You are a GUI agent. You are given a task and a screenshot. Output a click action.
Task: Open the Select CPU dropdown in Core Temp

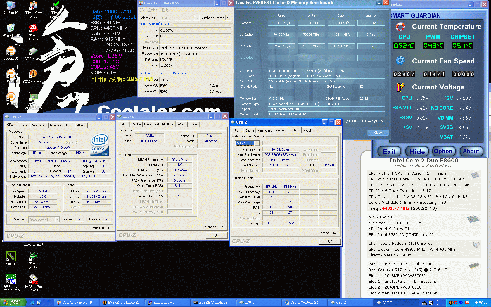tap(179, 18)
